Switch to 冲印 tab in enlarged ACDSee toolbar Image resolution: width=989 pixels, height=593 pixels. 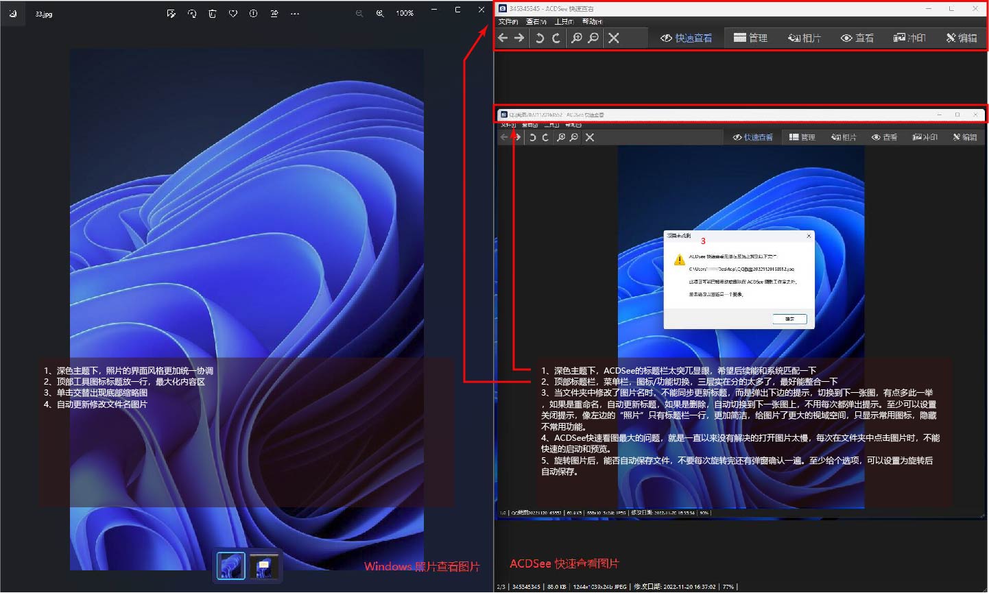(x=909, y=38)
